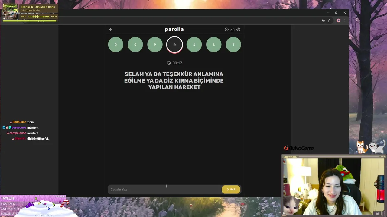Open the browser profile avatar
This screenshot has width=387, height=217.
[338, 20]
